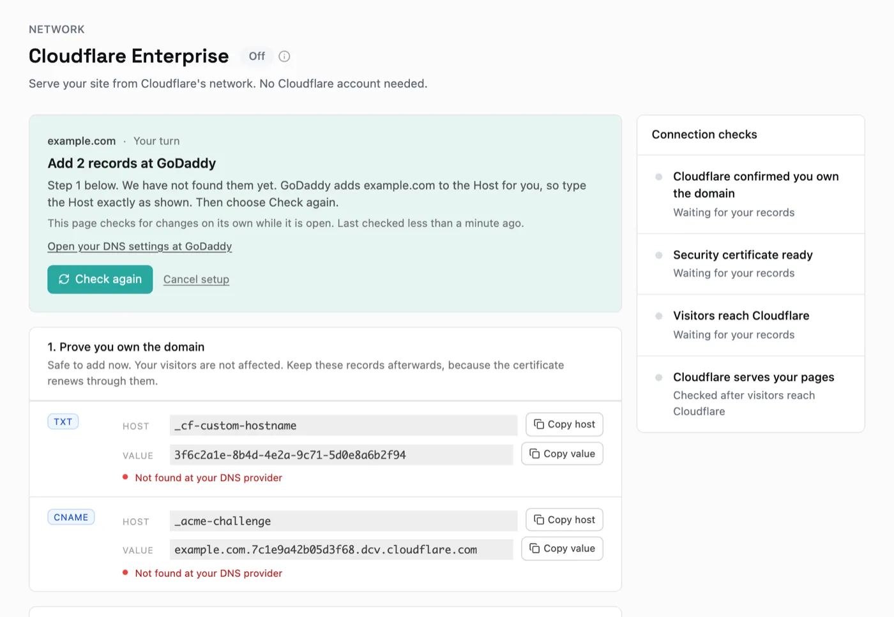Click the status dot beside Cloudflare serves your pages
The image size is (894, 617).
click(659, 378)
